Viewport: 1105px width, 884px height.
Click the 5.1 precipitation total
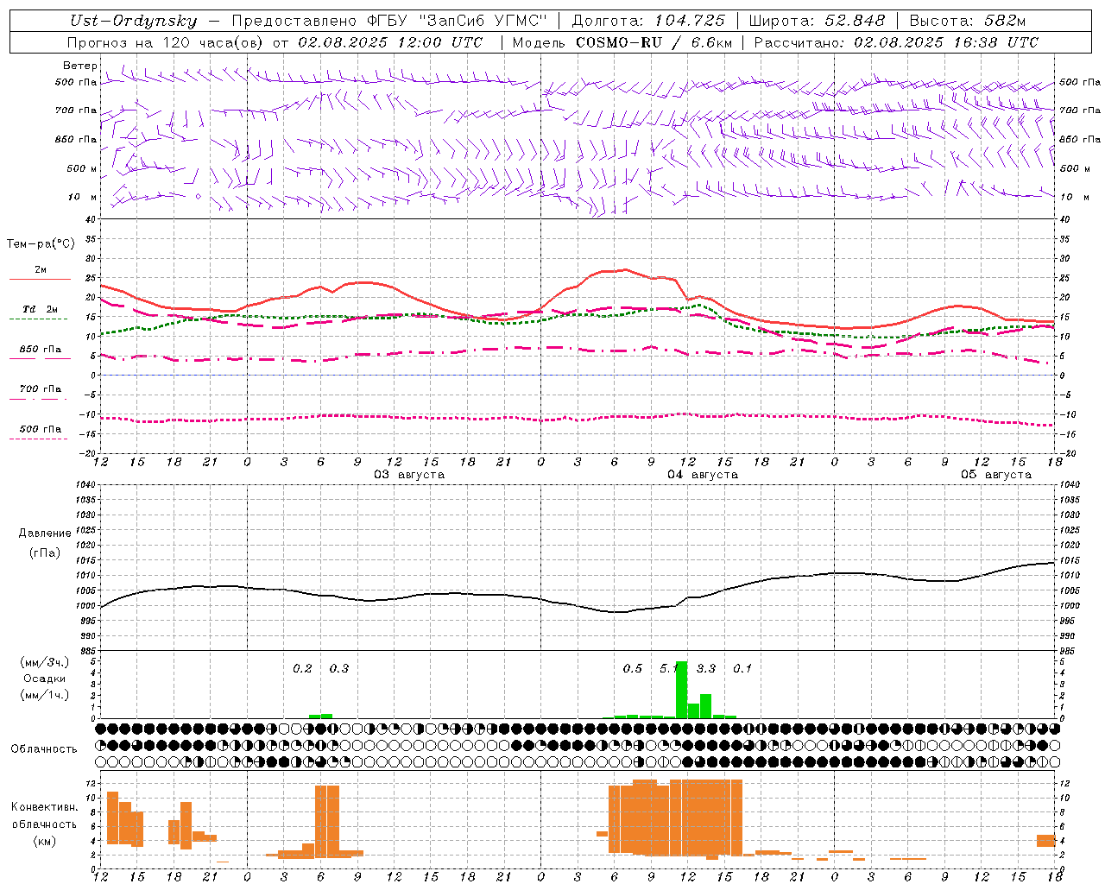pos(668,668)
